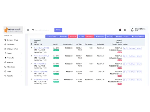Open Company Setup in the sidebar
Viewport: 150px width, 112px height.
click(11, 40)
